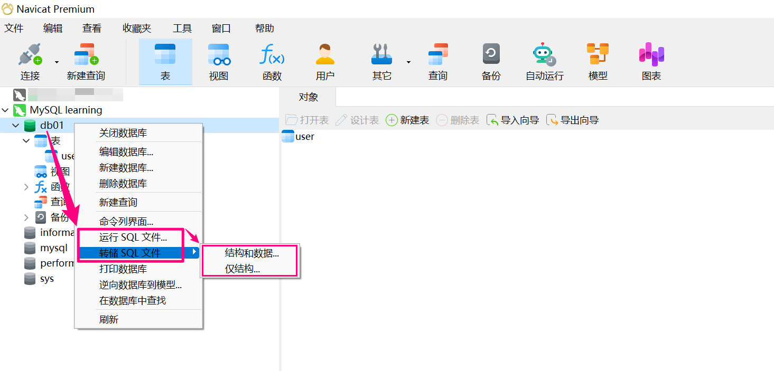The width and height of the screenshot is (774, 371).
Task: Select 'Structure Only' (仅结构) submenu option
Action: coord(242,269)
